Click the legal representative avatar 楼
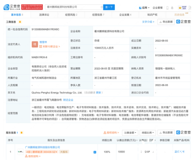This screenshot has width=194, height=160. (x=35, y=44)
